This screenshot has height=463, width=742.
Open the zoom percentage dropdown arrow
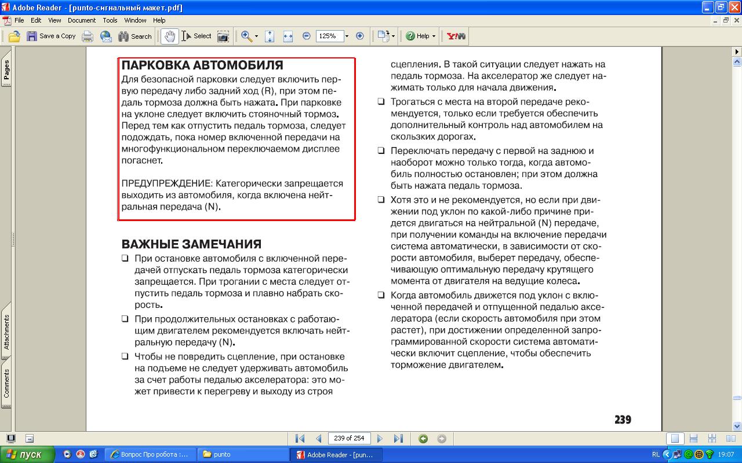point(347,36)
